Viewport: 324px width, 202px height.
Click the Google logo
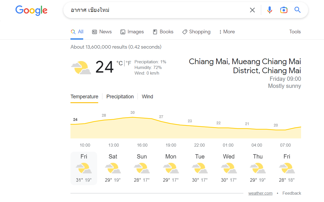coord(31,10)
